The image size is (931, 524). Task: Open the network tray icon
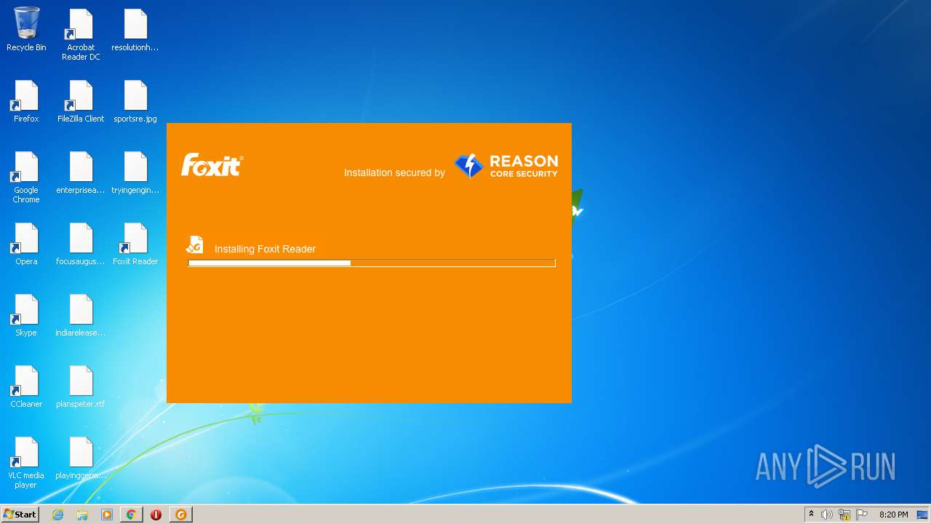click(844, 515)
